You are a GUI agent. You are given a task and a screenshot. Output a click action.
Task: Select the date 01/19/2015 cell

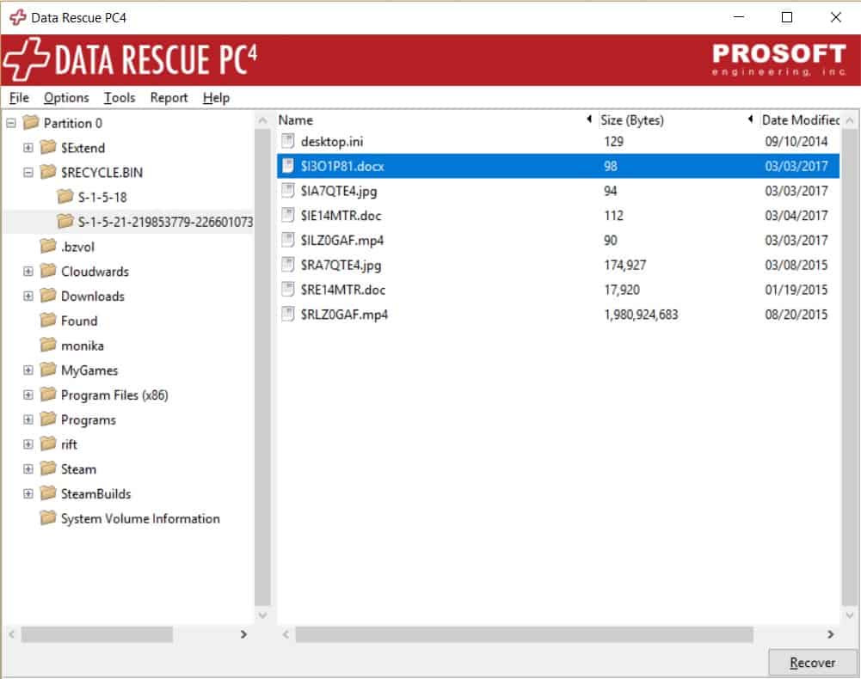796,290
